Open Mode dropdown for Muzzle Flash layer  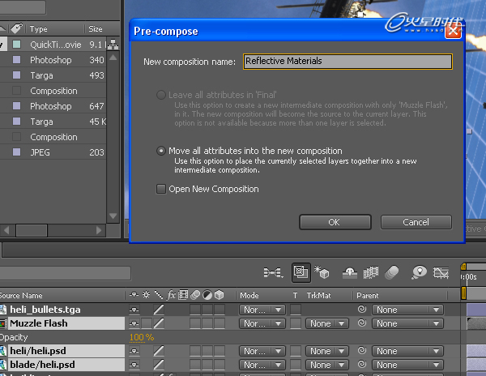tap(262, 323)
